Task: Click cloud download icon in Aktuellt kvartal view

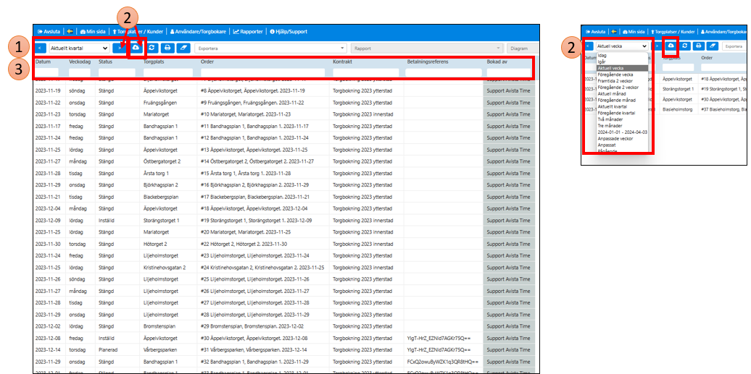Action: click(136, 48)
